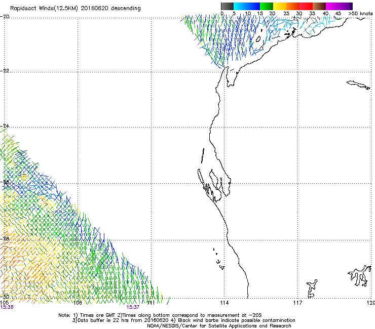Click the '-30' latitude label
Image resolution: width=375 pixels, height=329 pixels.
point(5,297)
